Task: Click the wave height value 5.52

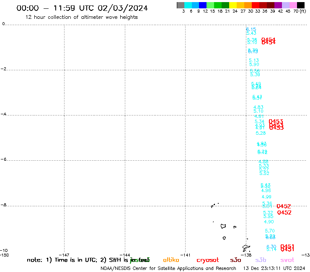Action: [264, 173]
